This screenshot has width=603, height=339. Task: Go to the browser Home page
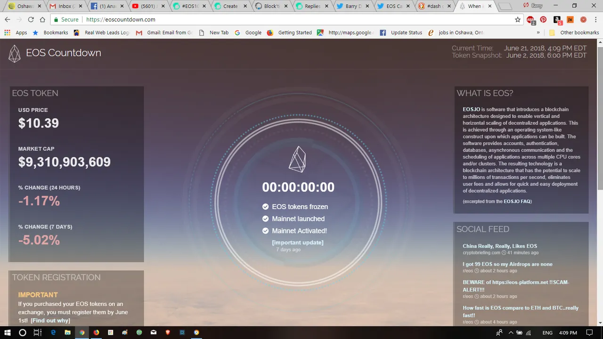(42, 19)
